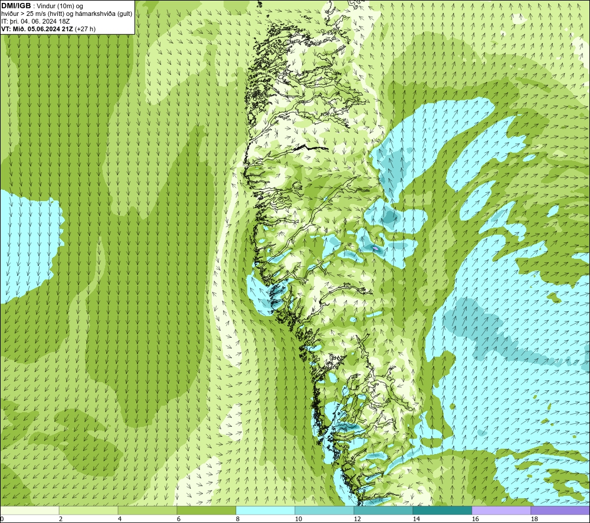The height and width of the screenshot is (523, 590).
Task: Click the 0–2 m/s pale yellow swatch
Action: (x=29, y=510)
